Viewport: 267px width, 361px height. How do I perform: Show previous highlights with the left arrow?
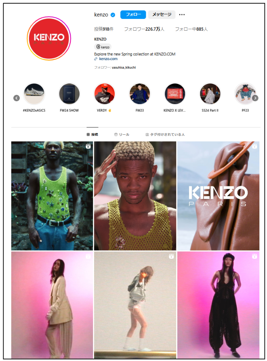pos(17,98)
